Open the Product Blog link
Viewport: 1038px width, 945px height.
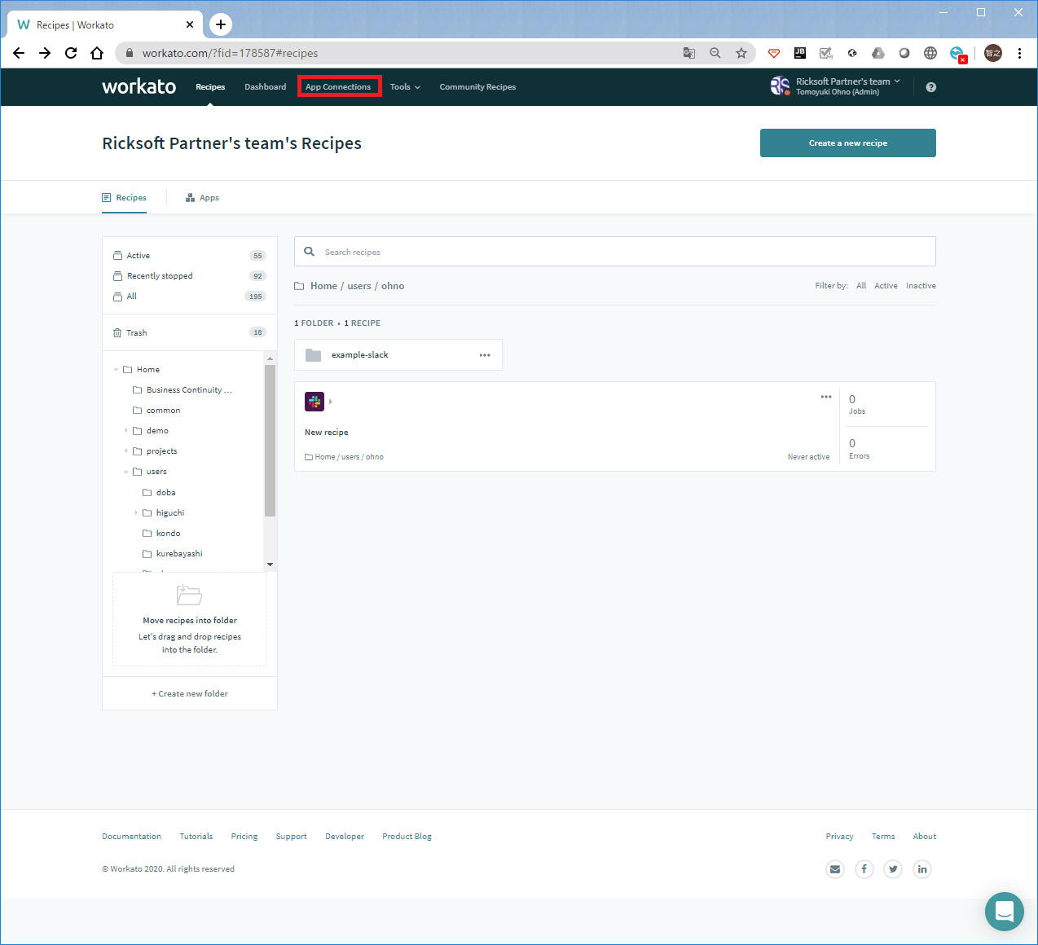[407, 837]
